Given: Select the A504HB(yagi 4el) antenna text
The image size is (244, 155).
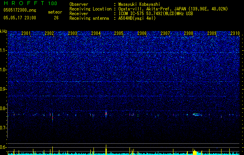Looking at the screenshot, I should pos(137,18).
